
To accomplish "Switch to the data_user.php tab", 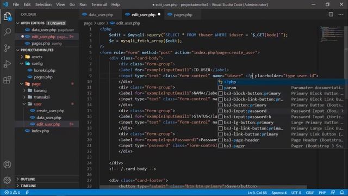I will 100,15.
